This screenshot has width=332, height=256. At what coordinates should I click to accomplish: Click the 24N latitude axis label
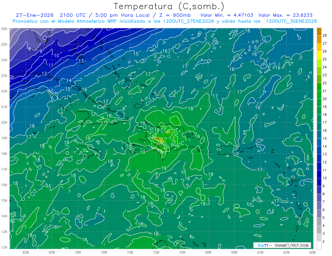click(x=4, y=60)
